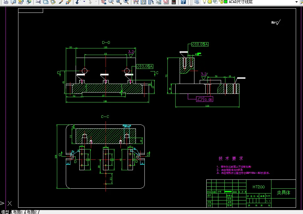Toggle layer freeze sun icon
This screenshot has height=214, width=303.
(210, 2)
